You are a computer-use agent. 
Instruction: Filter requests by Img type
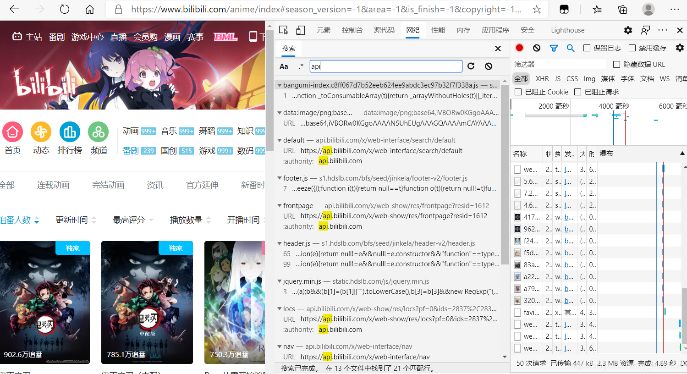point(589,79)
